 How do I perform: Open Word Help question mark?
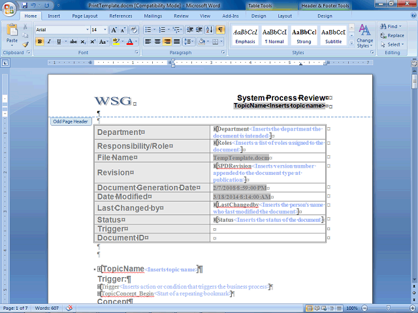point(413,16)
